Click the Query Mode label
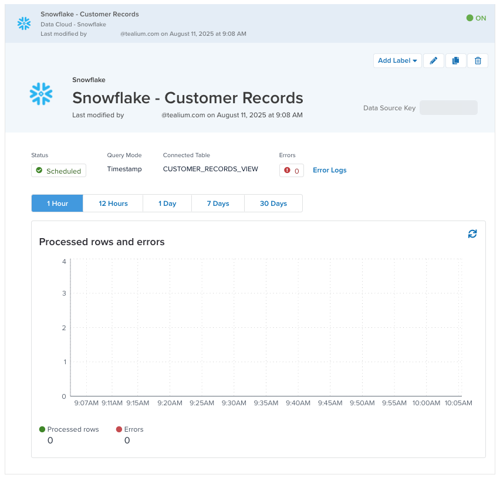Image resolution: width=500 pixels, height=478 pixels. (124, 155)
